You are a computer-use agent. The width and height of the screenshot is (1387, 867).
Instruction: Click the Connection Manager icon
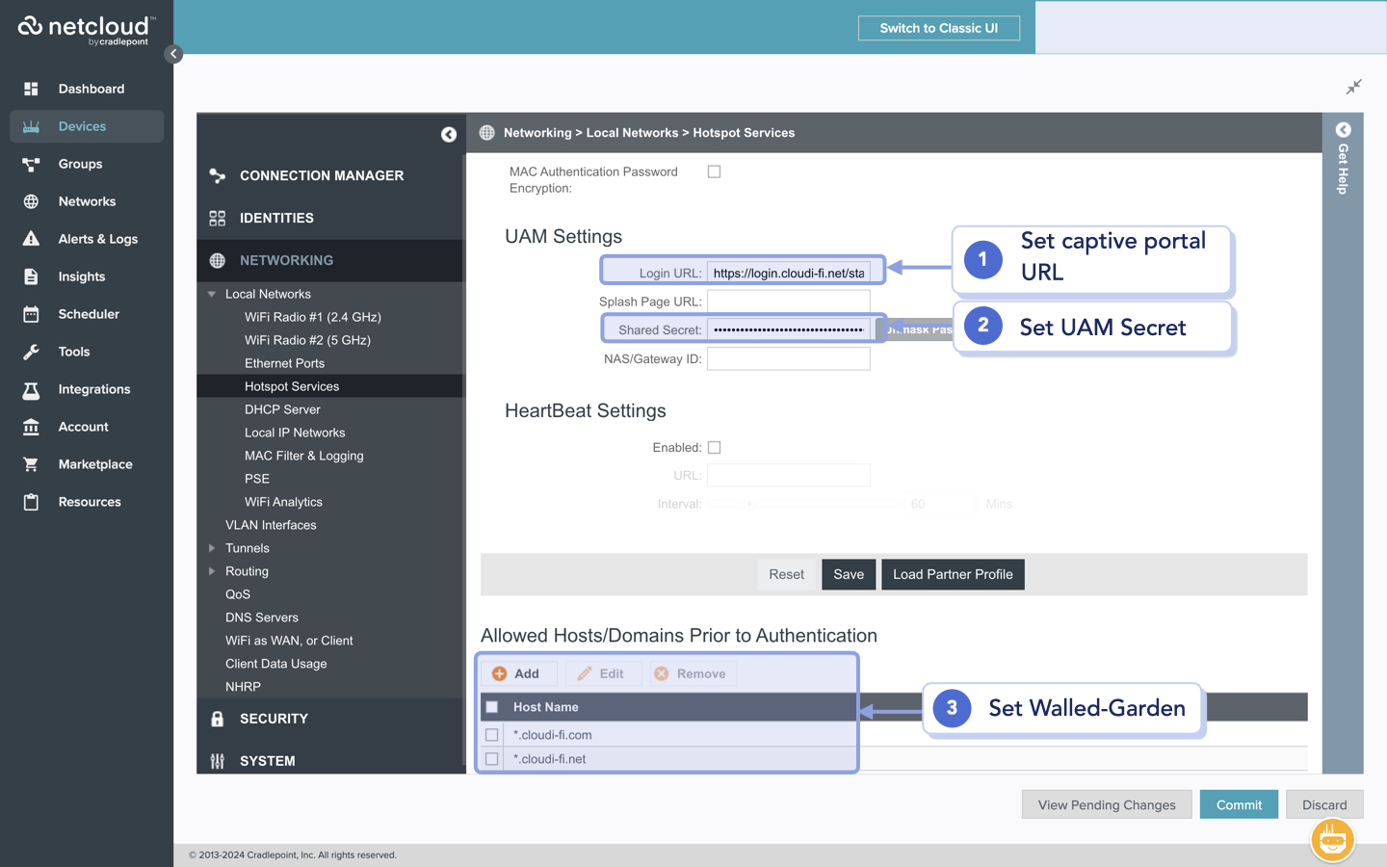218,175
